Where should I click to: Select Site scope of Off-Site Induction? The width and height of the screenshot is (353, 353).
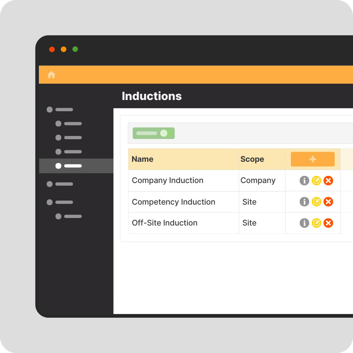coord(262,223)
